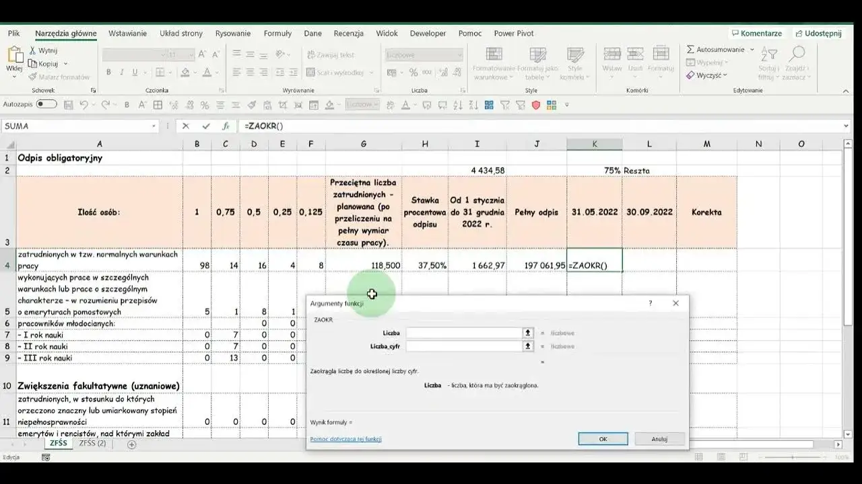Click the Liczba argument input field
Image resolution: width=862 pixels, height=484 pixels.
[463, 333]
